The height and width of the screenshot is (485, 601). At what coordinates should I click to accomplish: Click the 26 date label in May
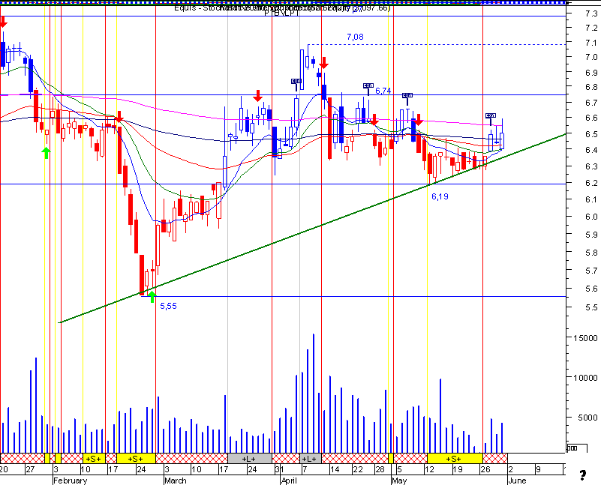(x=485, y=469)
